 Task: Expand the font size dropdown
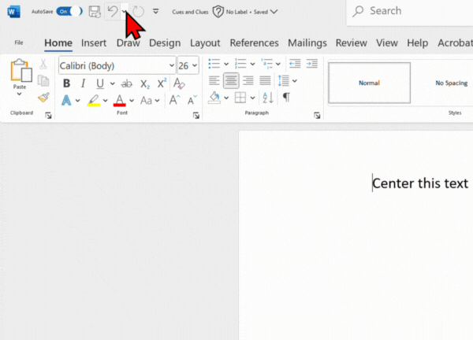tap(194, 65)
